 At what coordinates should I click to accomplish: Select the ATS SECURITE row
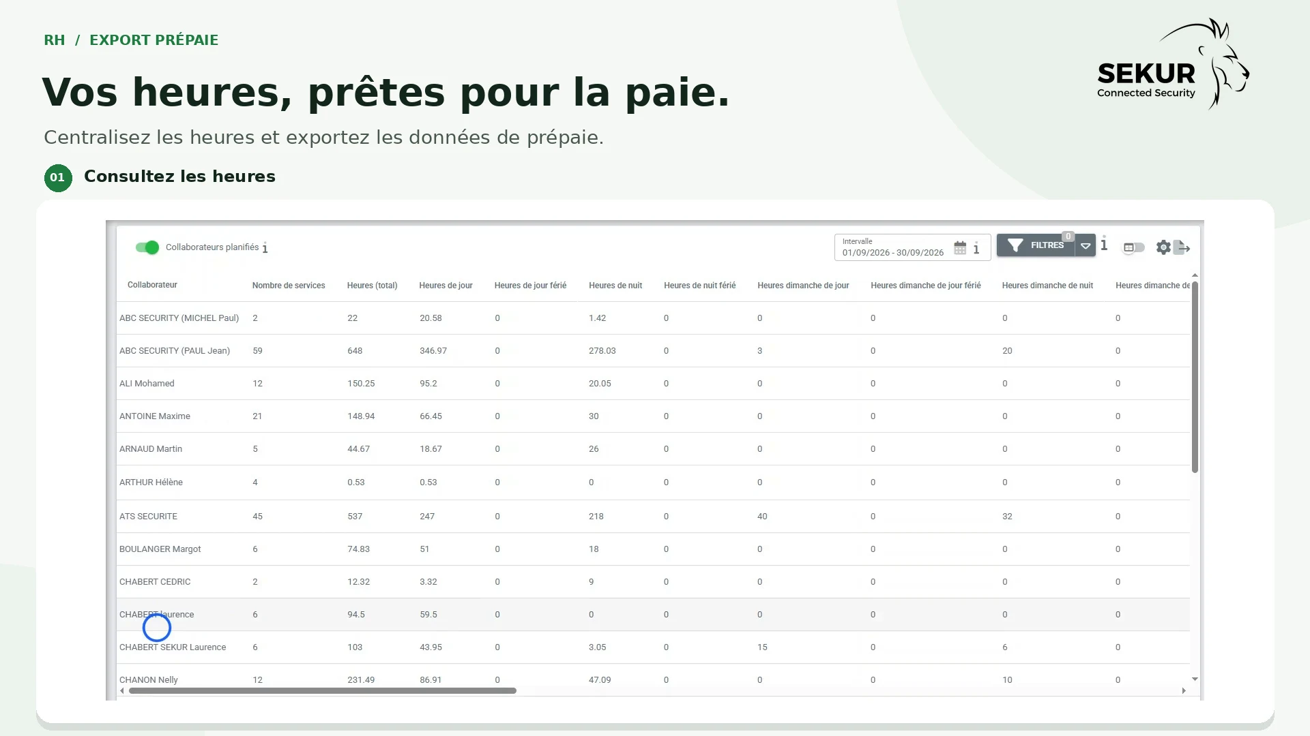[x=653, y=517]
